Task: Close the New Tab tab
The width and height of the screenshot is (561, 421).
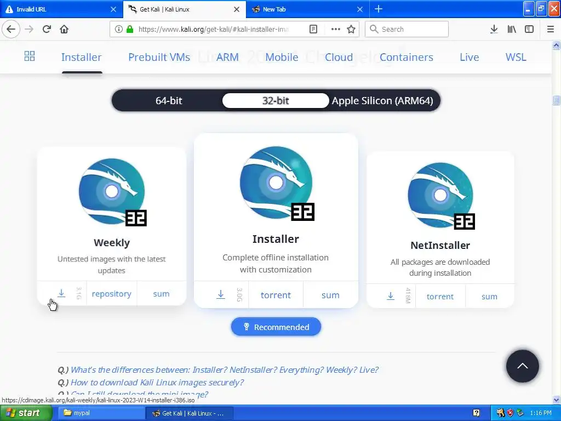Action: pos(360,9)
